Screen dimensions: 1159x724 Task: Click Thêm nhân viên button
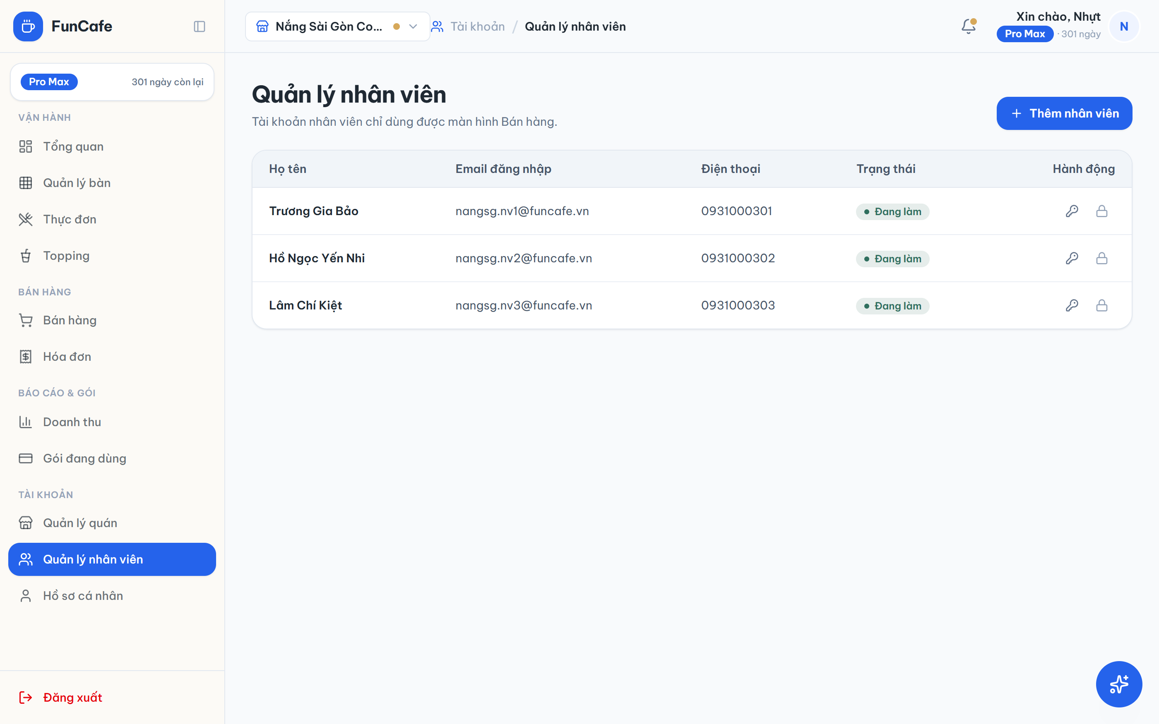(x=1064, y=113)
